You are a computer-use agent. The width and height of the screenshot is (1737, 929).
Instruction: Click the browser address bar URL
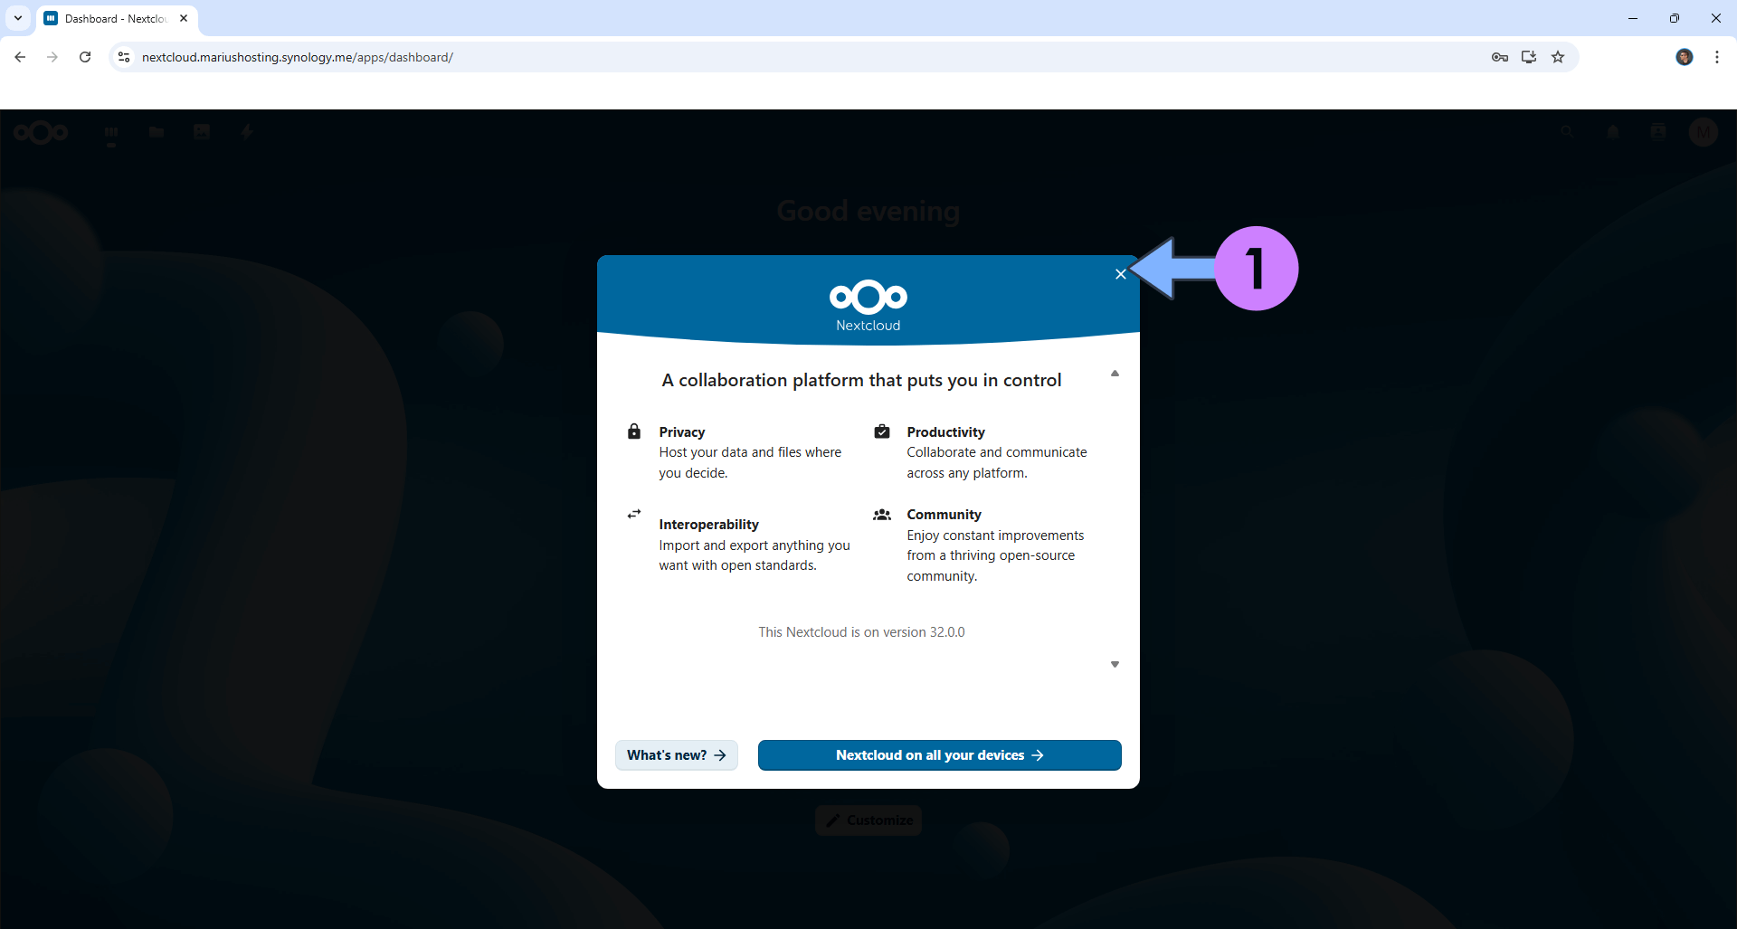tap(298, 57)
